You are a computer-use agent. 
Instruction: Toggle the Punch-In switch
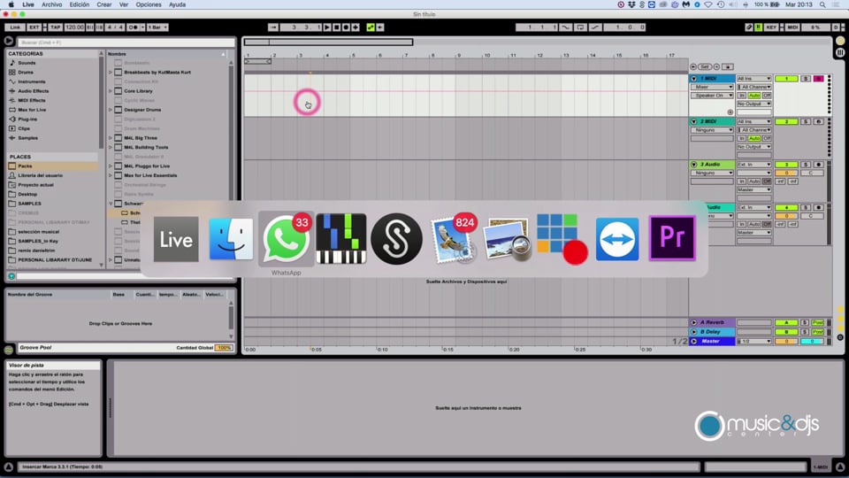pyautogui.click(x=565, y=27)
